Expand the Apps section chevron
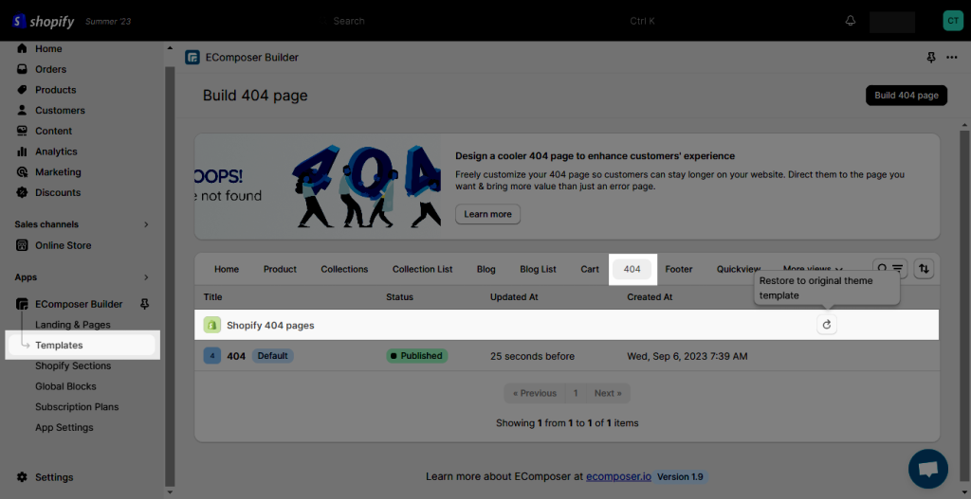 point(146,277)
